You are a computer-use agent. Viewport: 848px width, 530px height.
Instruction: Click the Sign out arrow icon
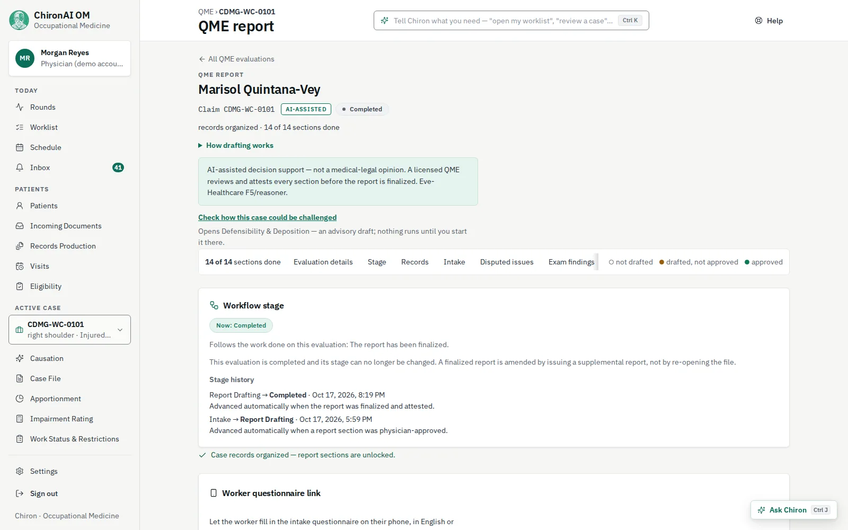click(20, 493)
